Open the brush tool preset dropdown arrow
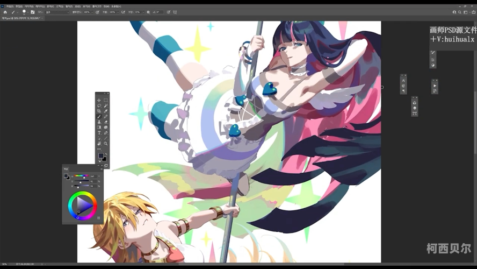Screen dimensions: 477x269 pyautogui.click(x=17, y=12)
